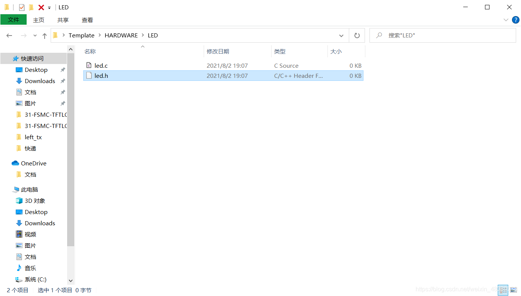
Task: Open 图片 under This PC
Action: pos(30,246)
